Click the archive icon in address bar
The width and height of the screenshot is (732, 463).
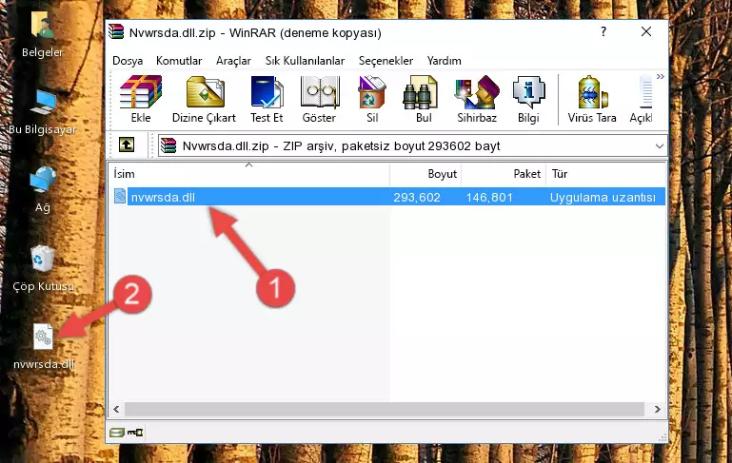168,146
